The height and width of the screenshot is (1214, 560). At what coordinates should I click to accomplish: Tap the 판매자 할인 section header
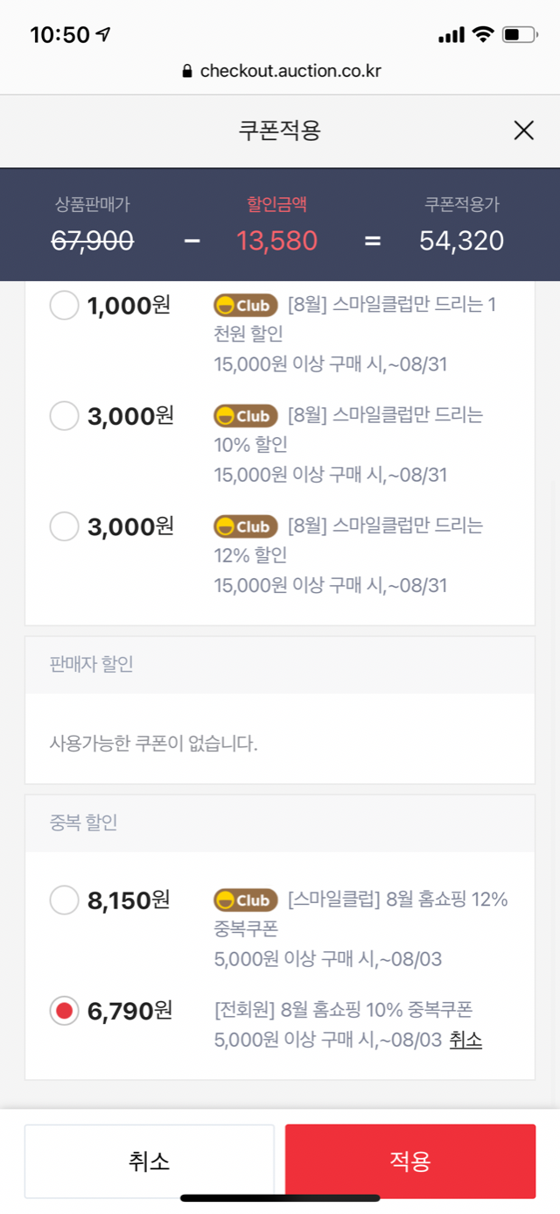(x=92, y=665)
